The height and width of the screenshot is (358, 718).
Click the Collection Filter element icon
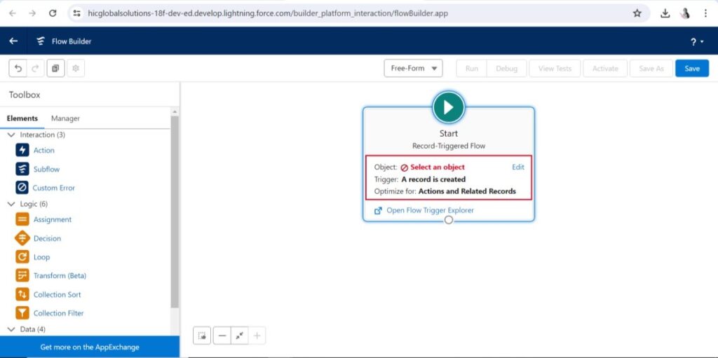(x=22, y=313)
